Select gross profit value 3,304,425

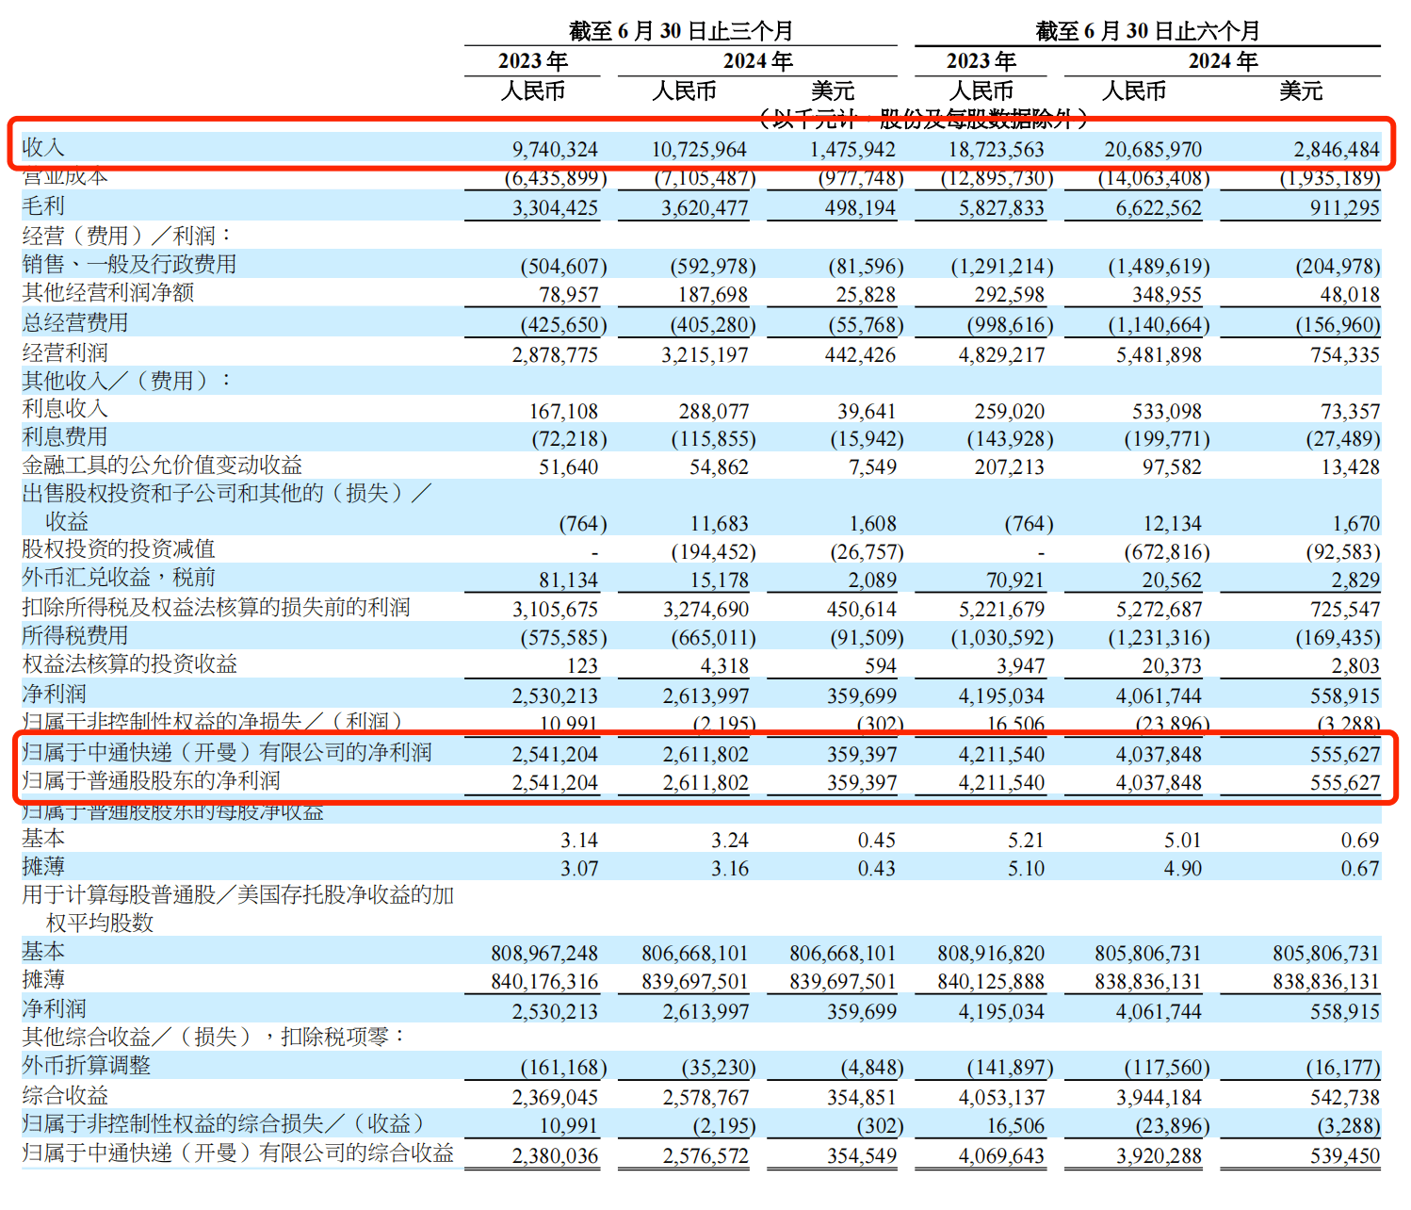[556, 207]
